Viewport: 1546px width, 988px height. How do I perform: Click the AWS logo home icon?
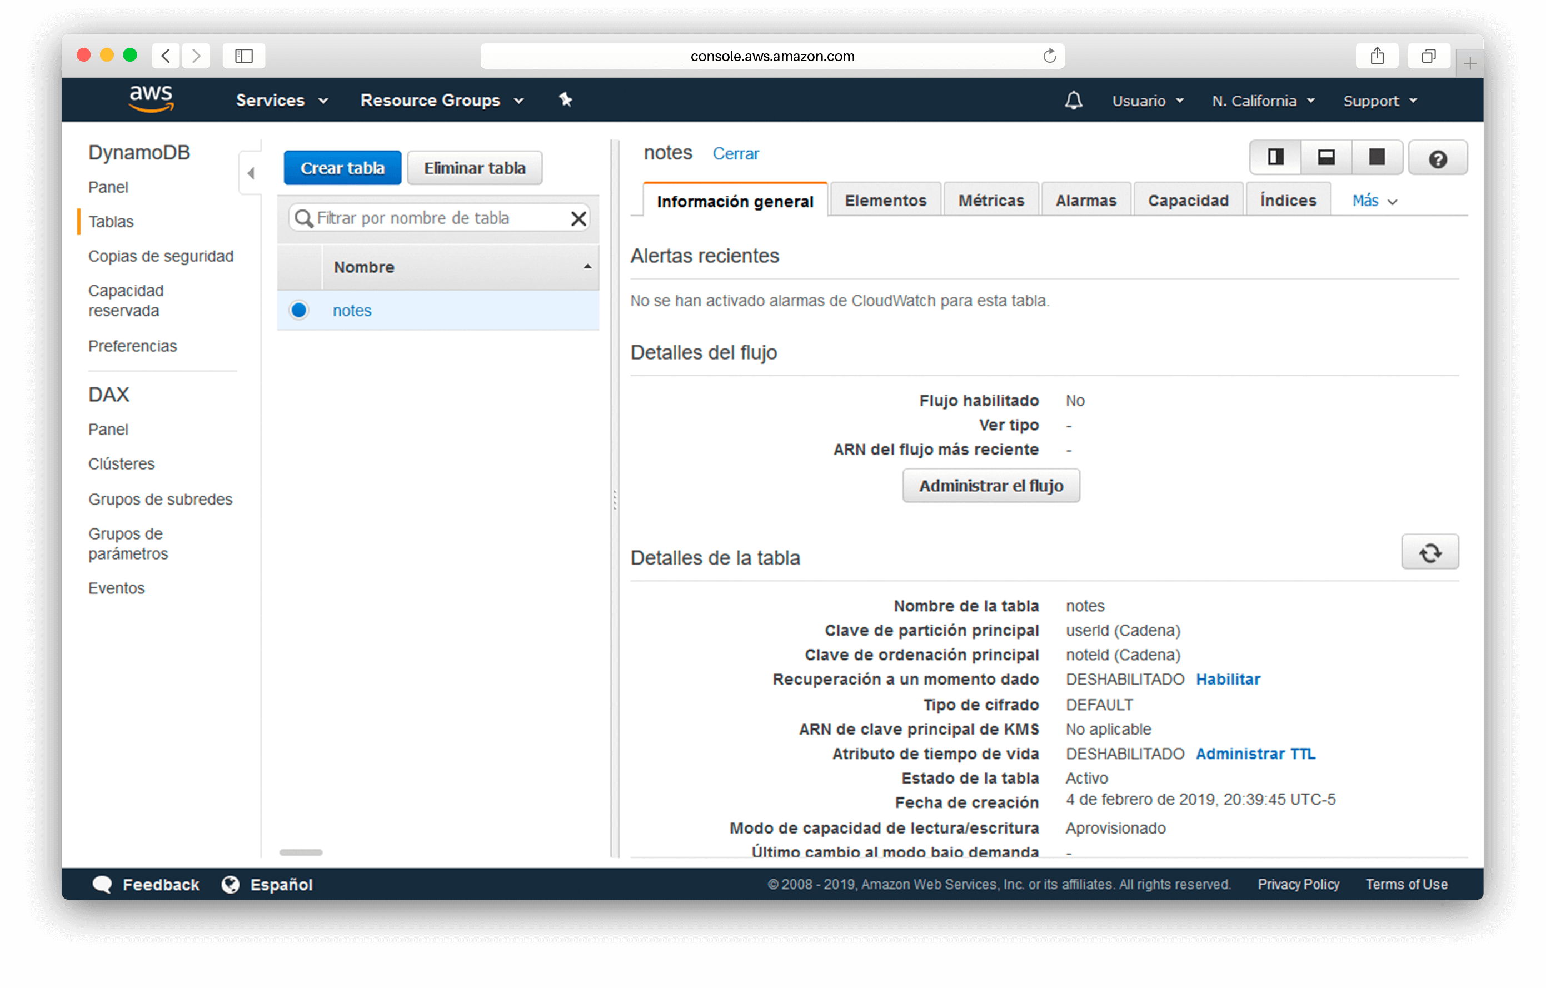tap(151, 99)
